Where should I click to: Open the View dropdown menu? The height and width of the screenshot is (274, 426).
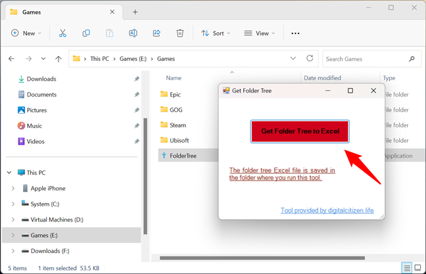pyautogui.click(x=260, y=33)
